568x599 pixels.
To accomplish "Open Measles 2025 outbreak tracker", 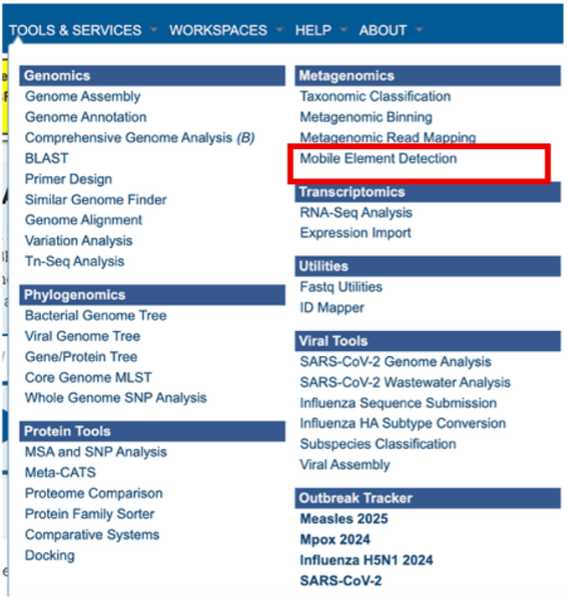I will point(343,519).
